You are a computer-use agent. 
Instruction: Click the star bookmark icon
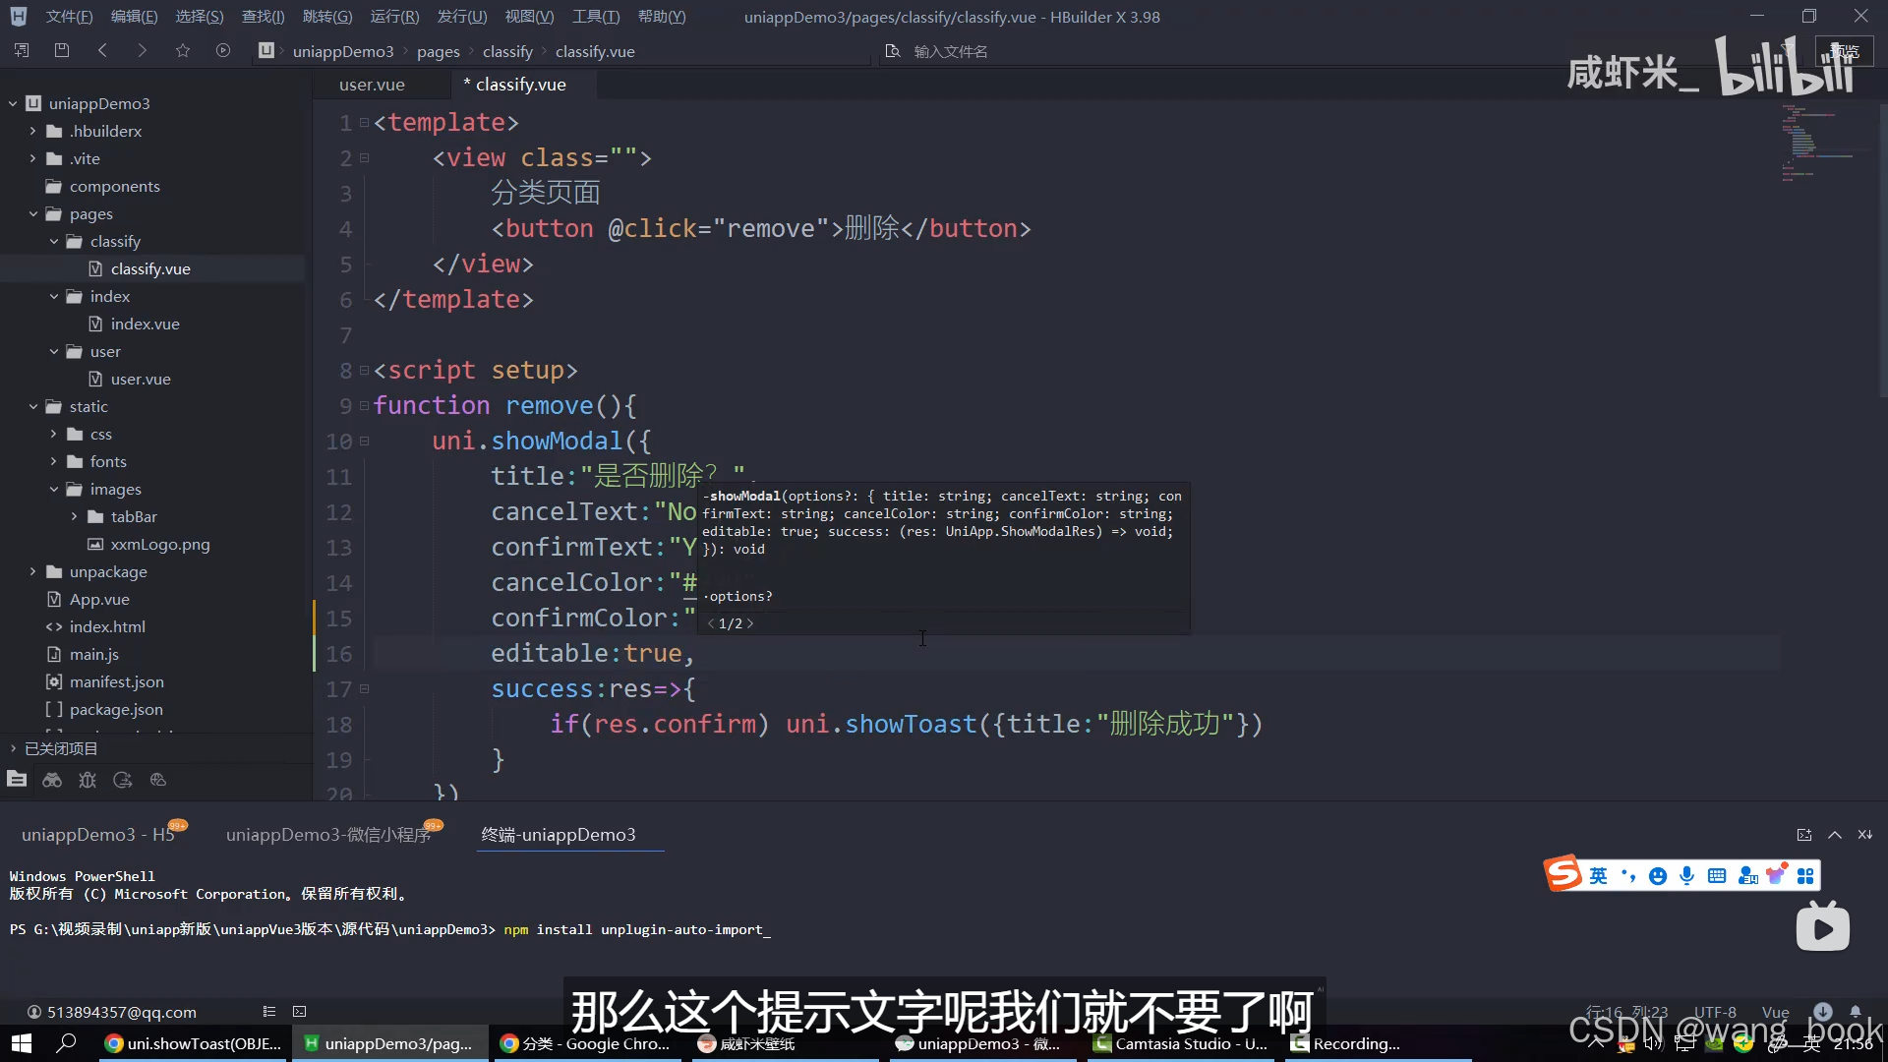pos(183,50)
